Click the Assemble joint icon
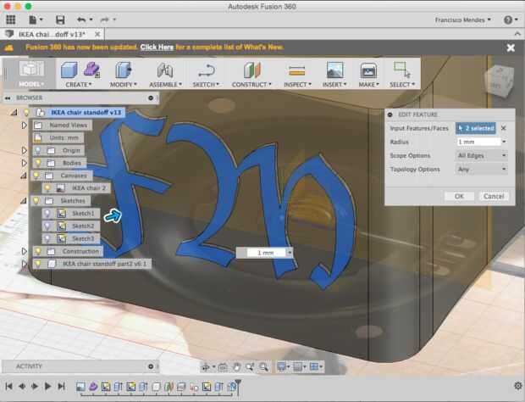The height and width of the screenshot is (402, 525). click(x=165, y=70)
